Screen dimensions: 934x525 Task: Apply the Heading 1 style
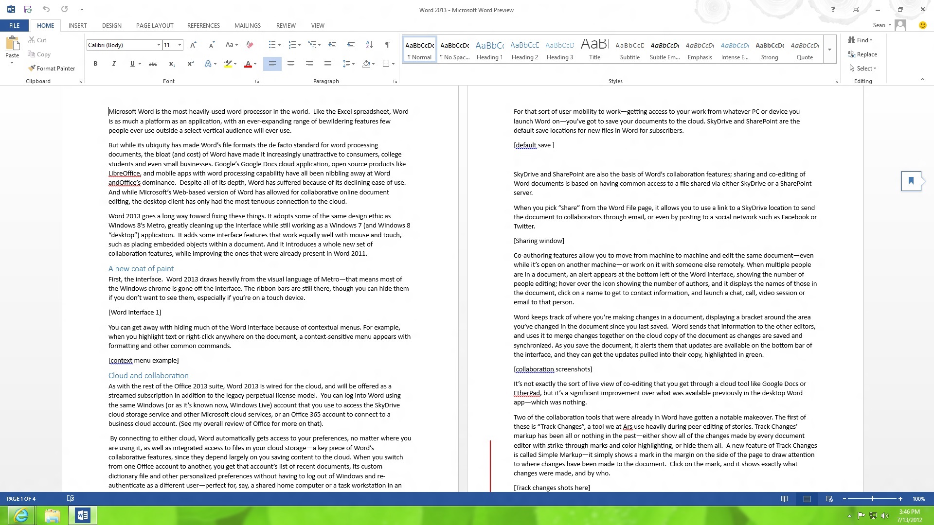coord(490,50)
